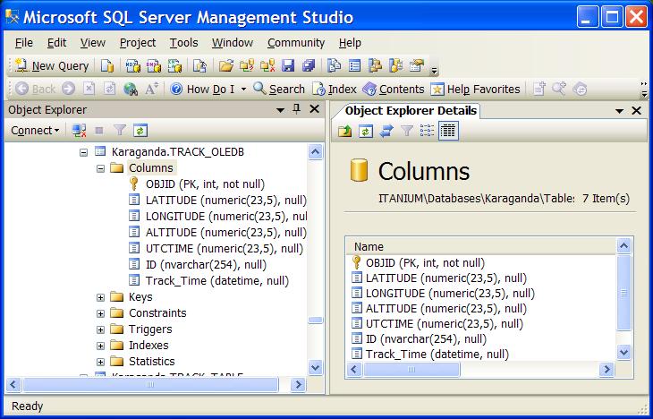The image size is (653, 419).
Task: Click the Refresh icon in Object Explorer toolbar
Action: click(x=140, y=131)
